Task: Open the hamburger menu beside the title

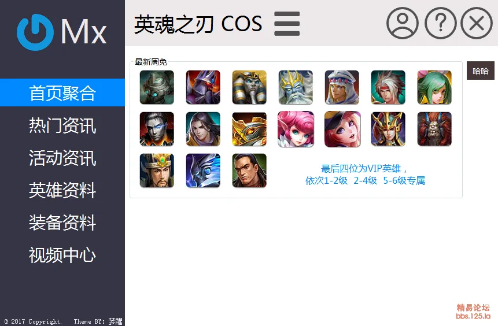Action: 287,24
